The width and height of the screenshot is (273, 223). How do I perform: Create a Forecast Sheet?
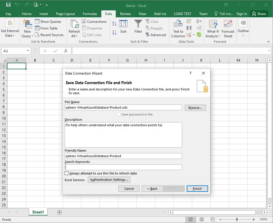pos(228,28)
